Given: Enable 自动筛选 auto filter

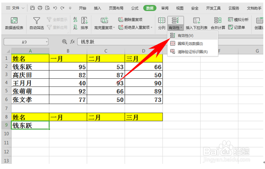Looking at the screenshot, I should point(36,23).
